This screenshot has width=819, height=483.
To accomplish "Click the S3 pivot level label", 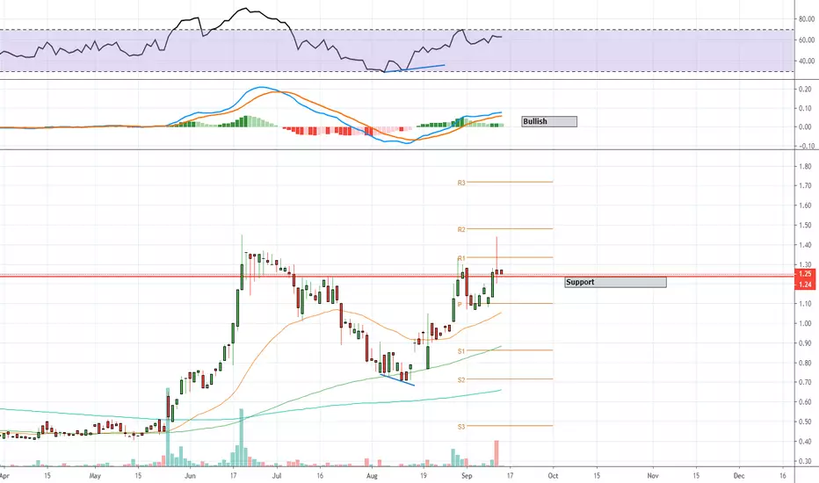I will 461,427.
